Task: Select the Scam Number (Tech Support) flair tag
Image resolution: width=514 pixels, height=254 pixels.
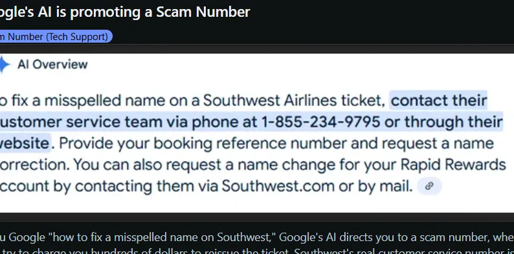Action: [x=56, y=37]
